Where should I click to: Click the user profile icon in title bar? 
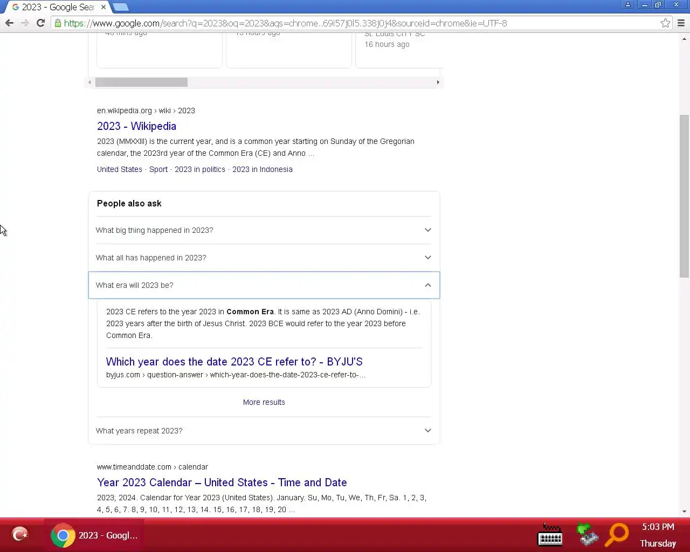click(628, 5)
